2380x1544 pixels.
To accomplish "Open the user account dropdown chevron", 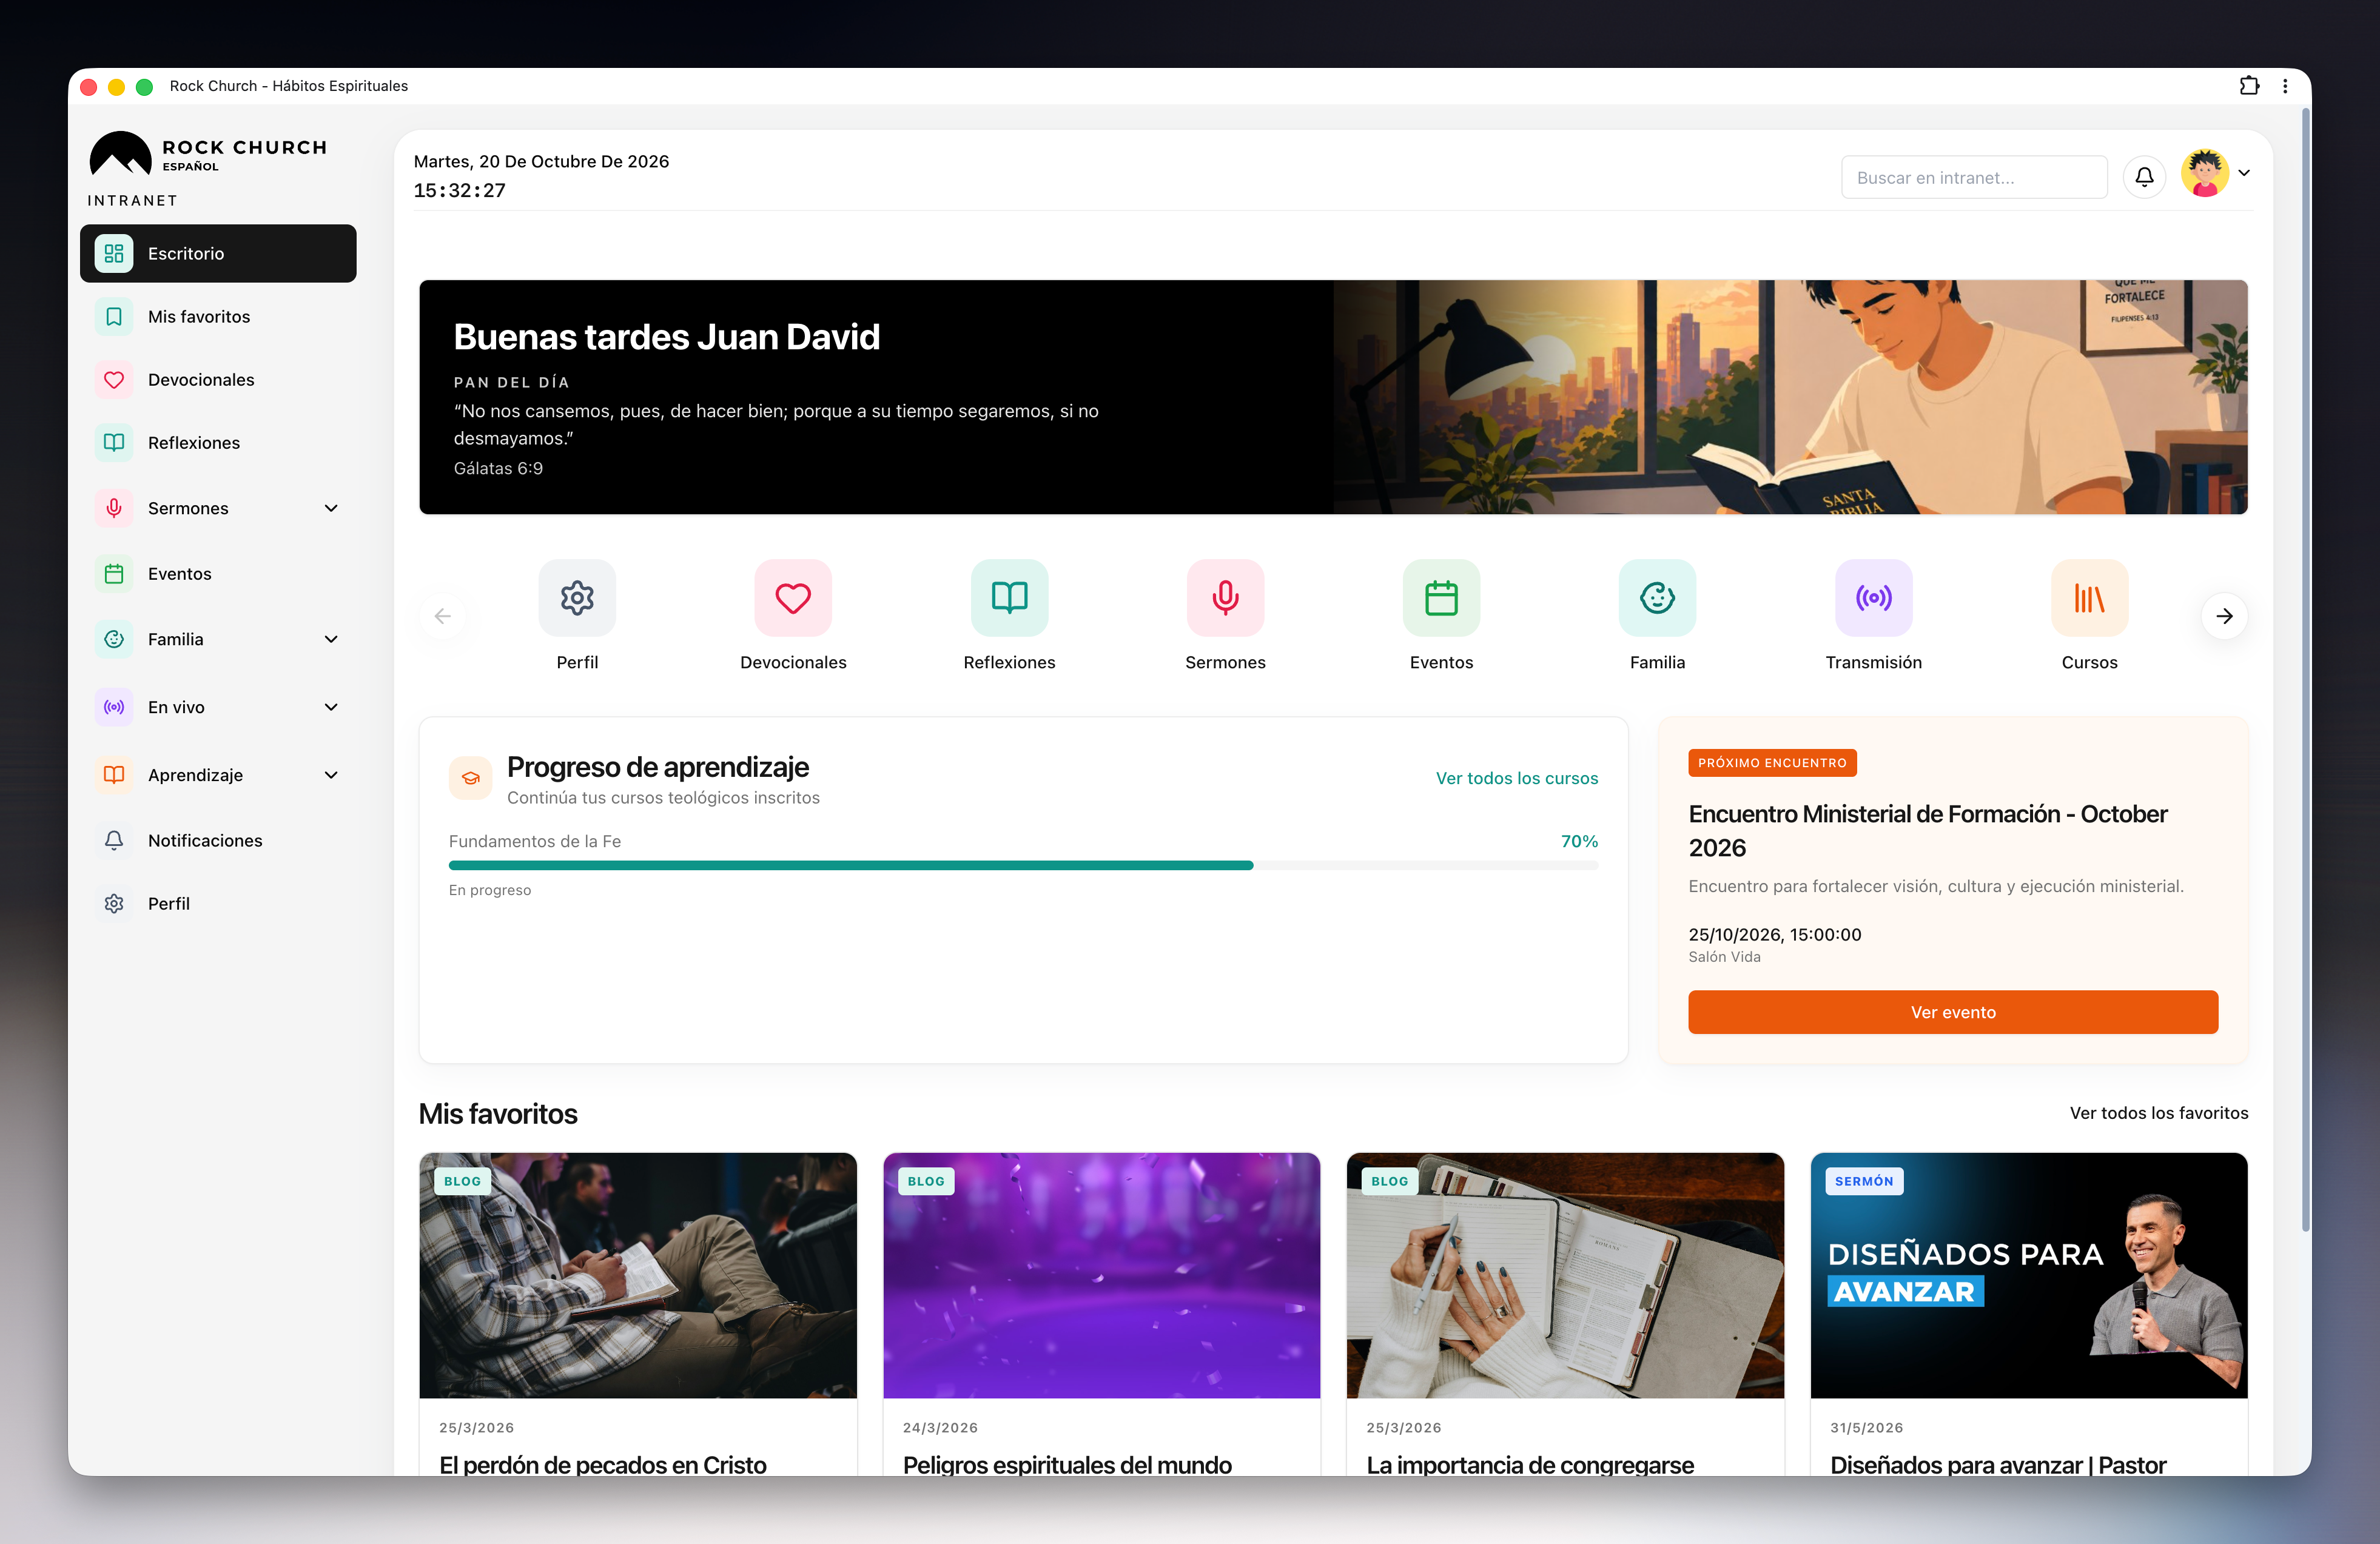I will pyautogui.click(x=2244, y=173).
